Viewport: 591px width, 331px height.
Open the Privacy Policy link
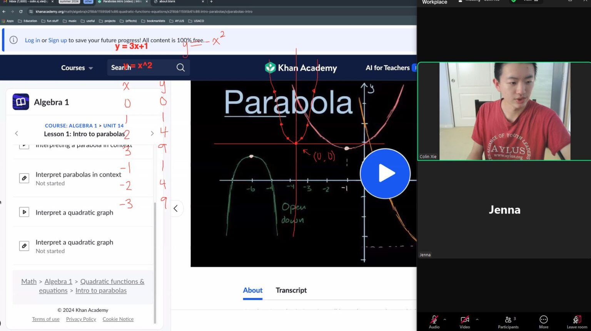click(x=81, y=319)
